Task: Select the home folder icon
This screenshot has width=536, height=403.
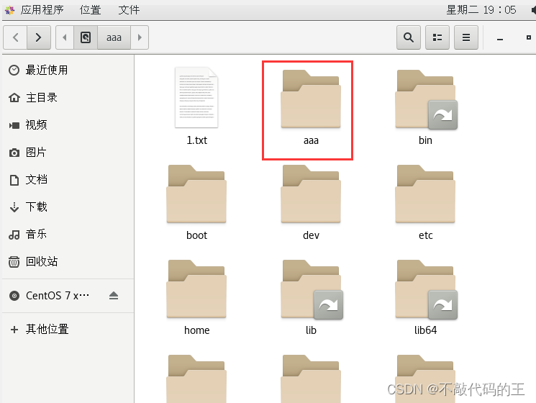Action: click(x=196, y=289)
